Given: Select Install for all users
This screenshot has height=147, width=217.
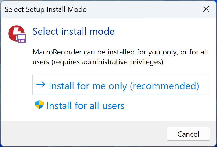Looking at the screenshot, I should click(85, 106).
